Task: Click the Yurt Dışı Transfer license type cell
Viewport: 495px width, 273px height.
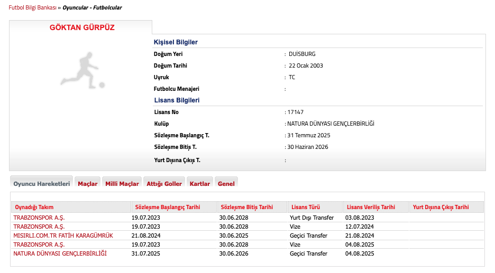Action: click(x=311, y=218)
